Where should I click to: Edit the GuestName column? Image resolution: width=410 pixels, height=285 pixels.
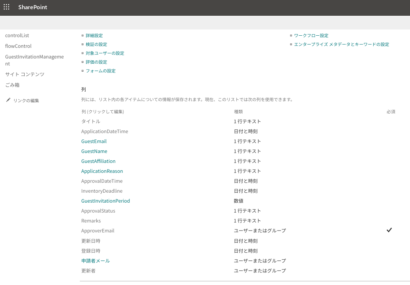94,152
